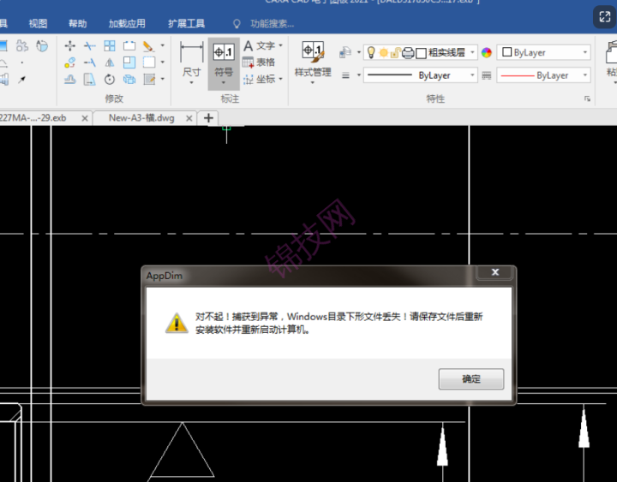Screen dimensions: 617x482
Task: Open the black line ByLayer lineweight dropdown
Action: pyautogui.click(x=472, y=75)
